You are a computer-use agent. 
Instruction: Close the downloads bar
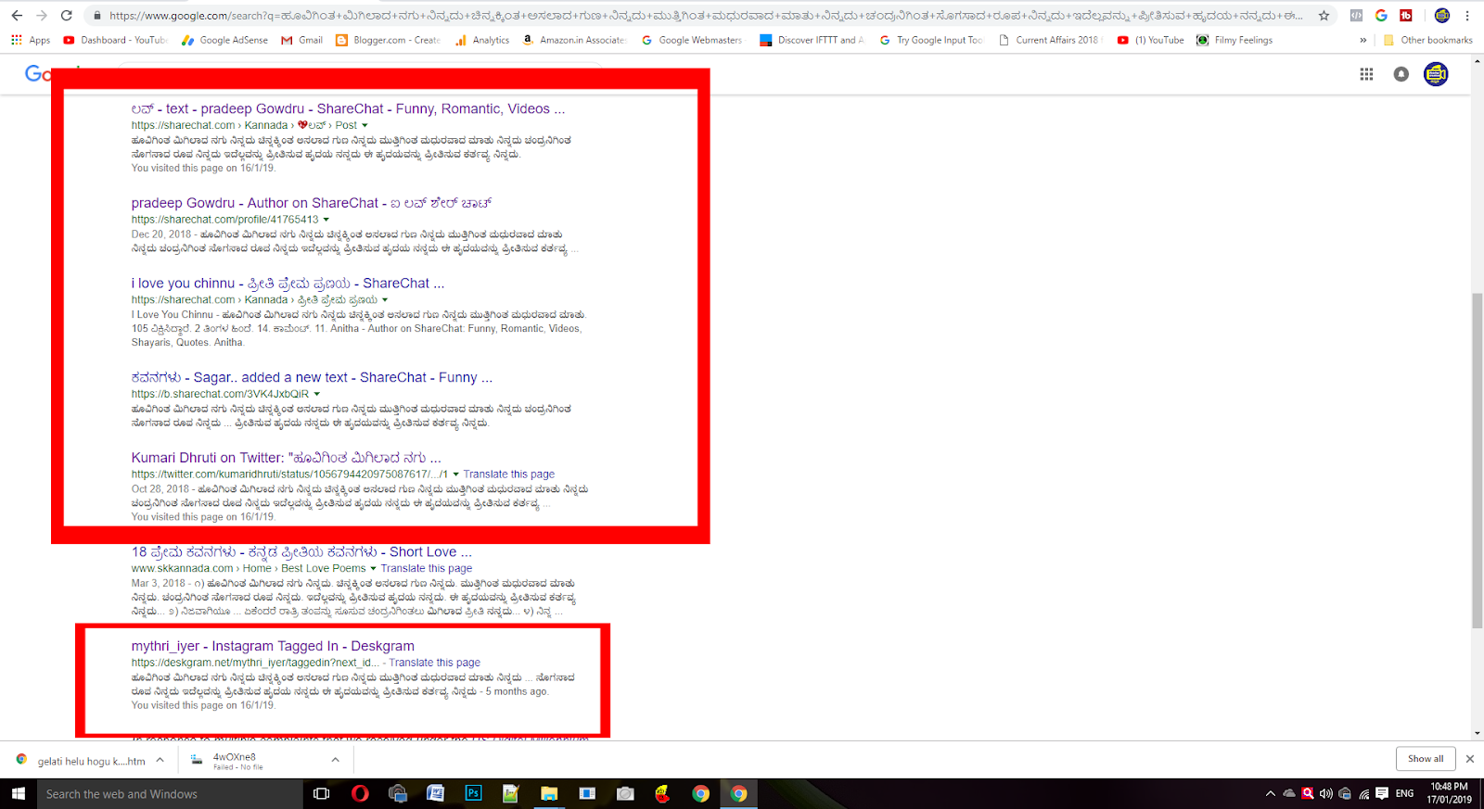point(1470,759)
